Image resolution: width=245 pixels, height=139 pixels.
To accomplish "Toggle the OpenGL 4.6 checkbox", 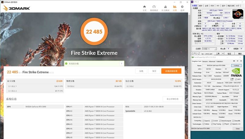I will click(x=231, y=124).
